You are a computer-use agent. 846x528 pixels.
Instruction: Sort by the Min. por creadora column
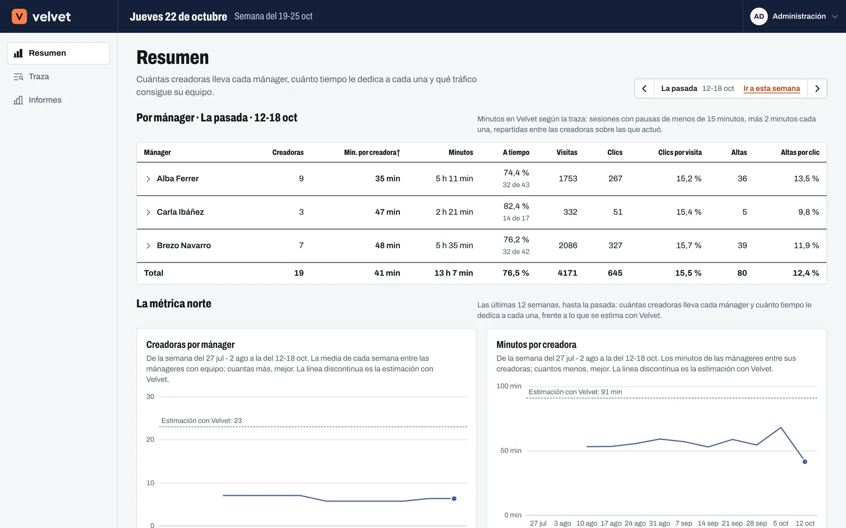(x=372, y=153)
